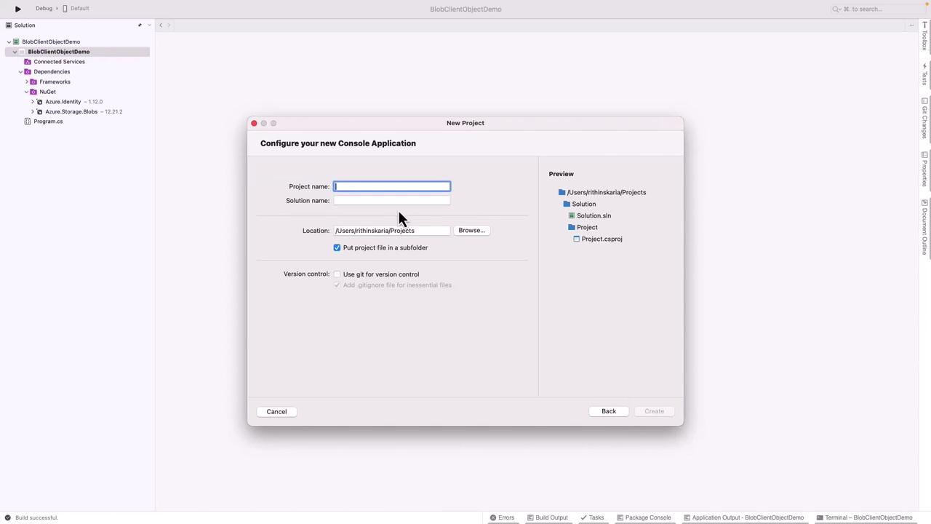Screen dimensions: 931x524
Task: Expand the Azure.Storage.Blobs package node
Action: pos(33,112)
